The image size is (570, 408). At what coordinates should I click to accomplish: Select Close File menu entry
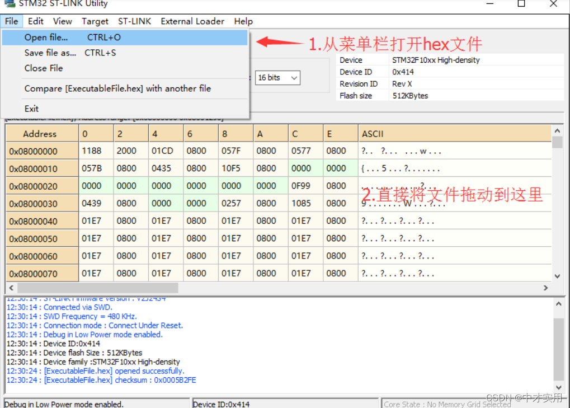click(x=125, y=68)
